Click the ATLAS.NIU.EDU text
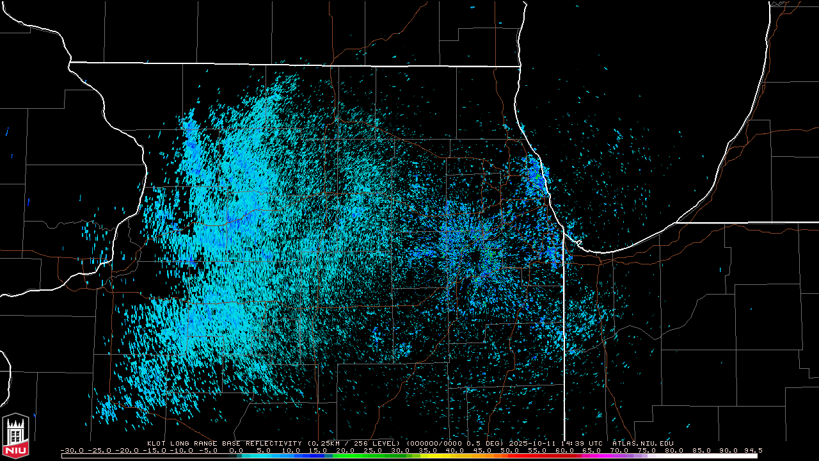The width and height of the screenshot is (819, 461). (x=642, y=443)
